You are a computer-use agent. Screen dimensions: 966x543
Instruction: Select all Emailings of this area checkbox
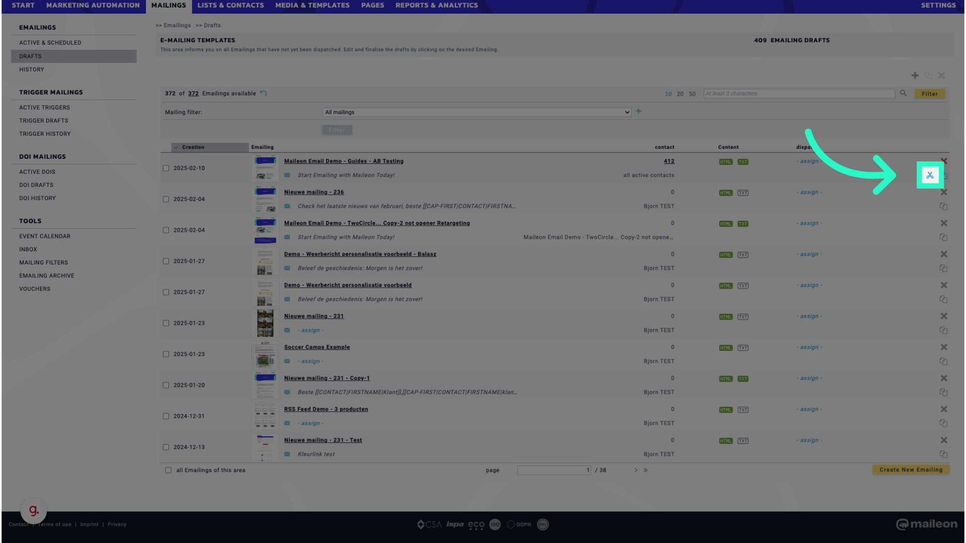click(168, 470)
